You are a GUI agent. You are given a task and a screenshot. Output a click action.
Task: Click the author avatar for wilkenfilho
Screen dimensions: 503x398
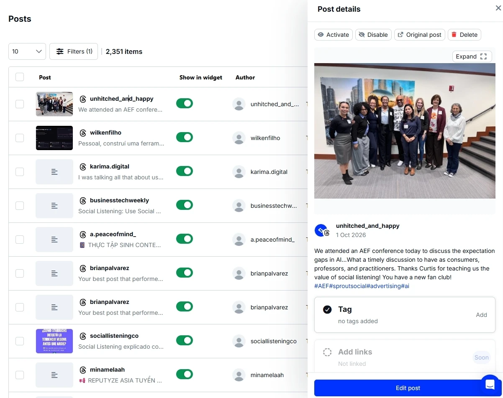tap(239, 138)
